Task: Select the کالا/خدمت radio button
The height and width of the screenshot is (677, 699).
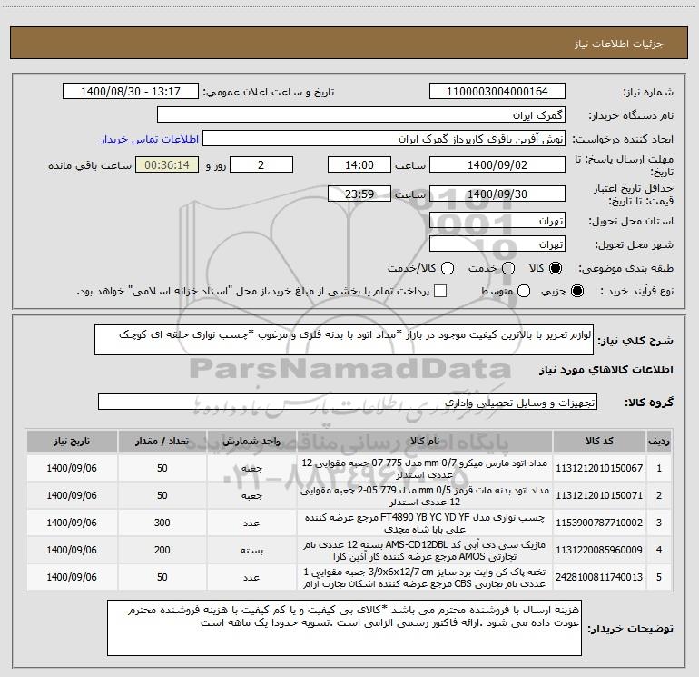Action: click(x=448, y=268)
